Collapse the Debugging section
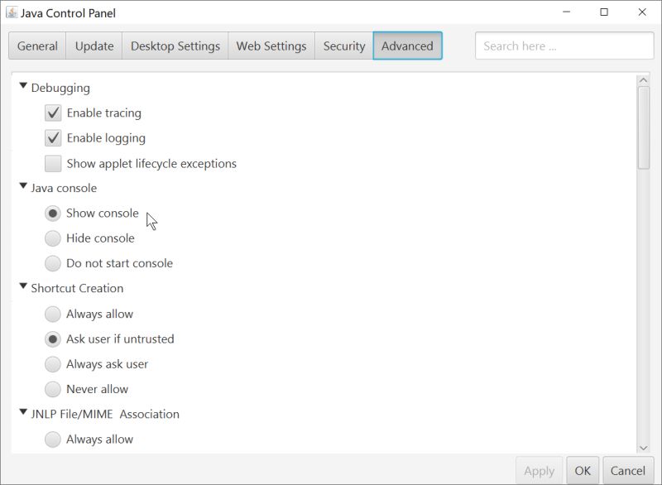Viewport: 662px width, 485px height. (23, 86)
